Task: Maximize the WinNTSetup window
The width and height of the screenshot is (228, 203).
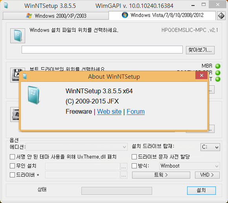Action: point(204,5)
